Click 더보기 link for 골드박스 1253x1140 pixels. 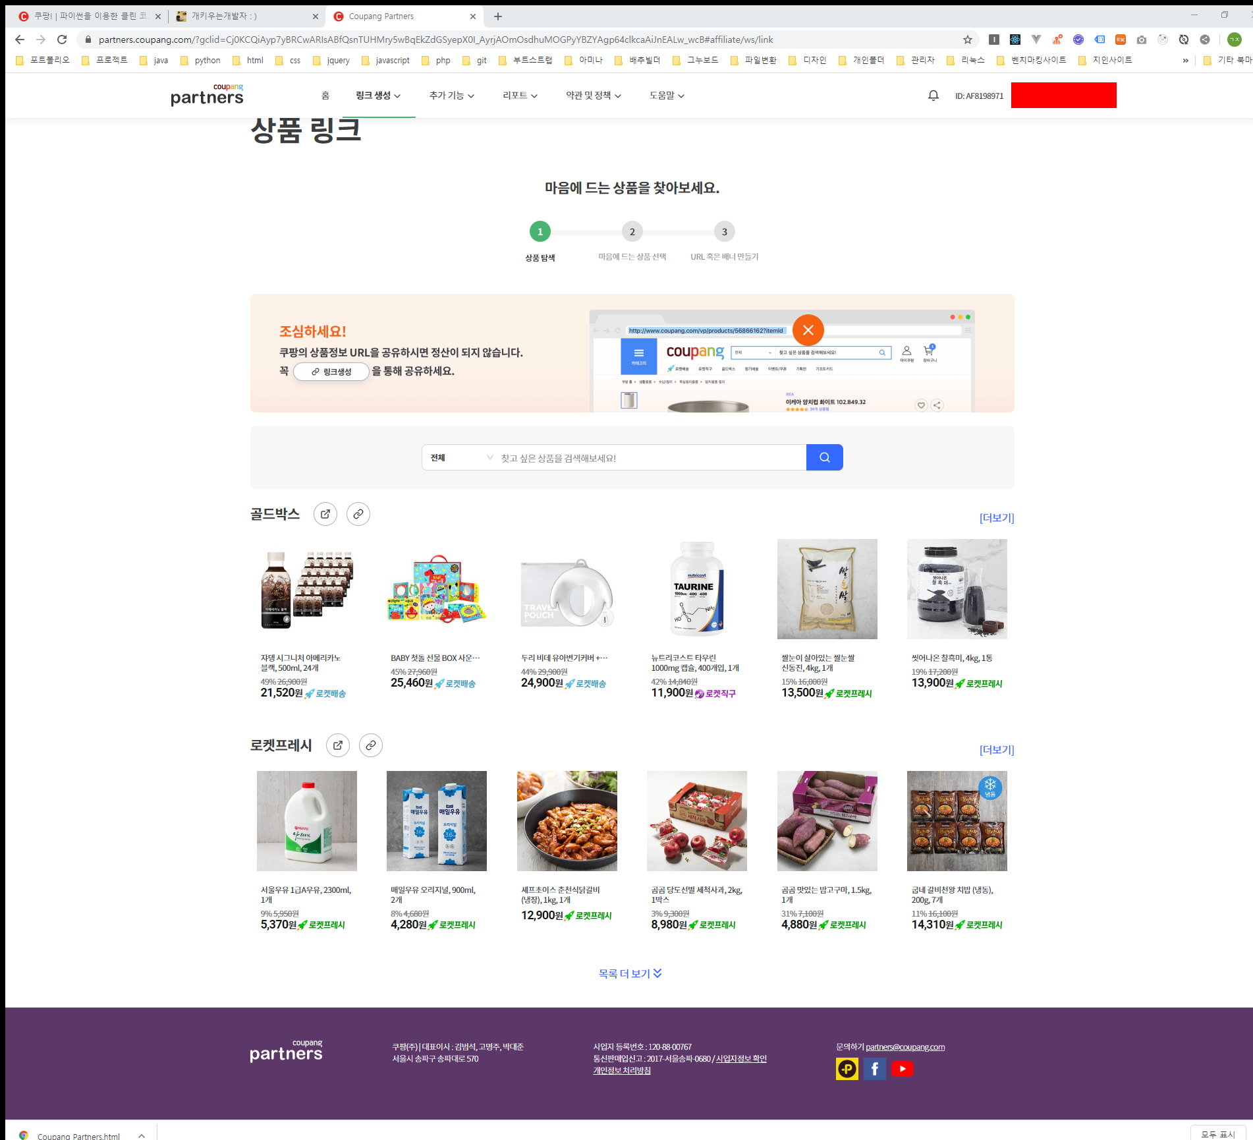point(997,518)
